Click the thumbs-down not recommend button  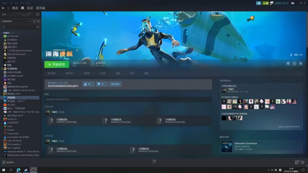(102, 84)
